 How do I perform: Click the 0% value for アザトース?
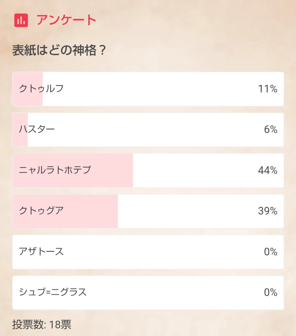point(271,252)
